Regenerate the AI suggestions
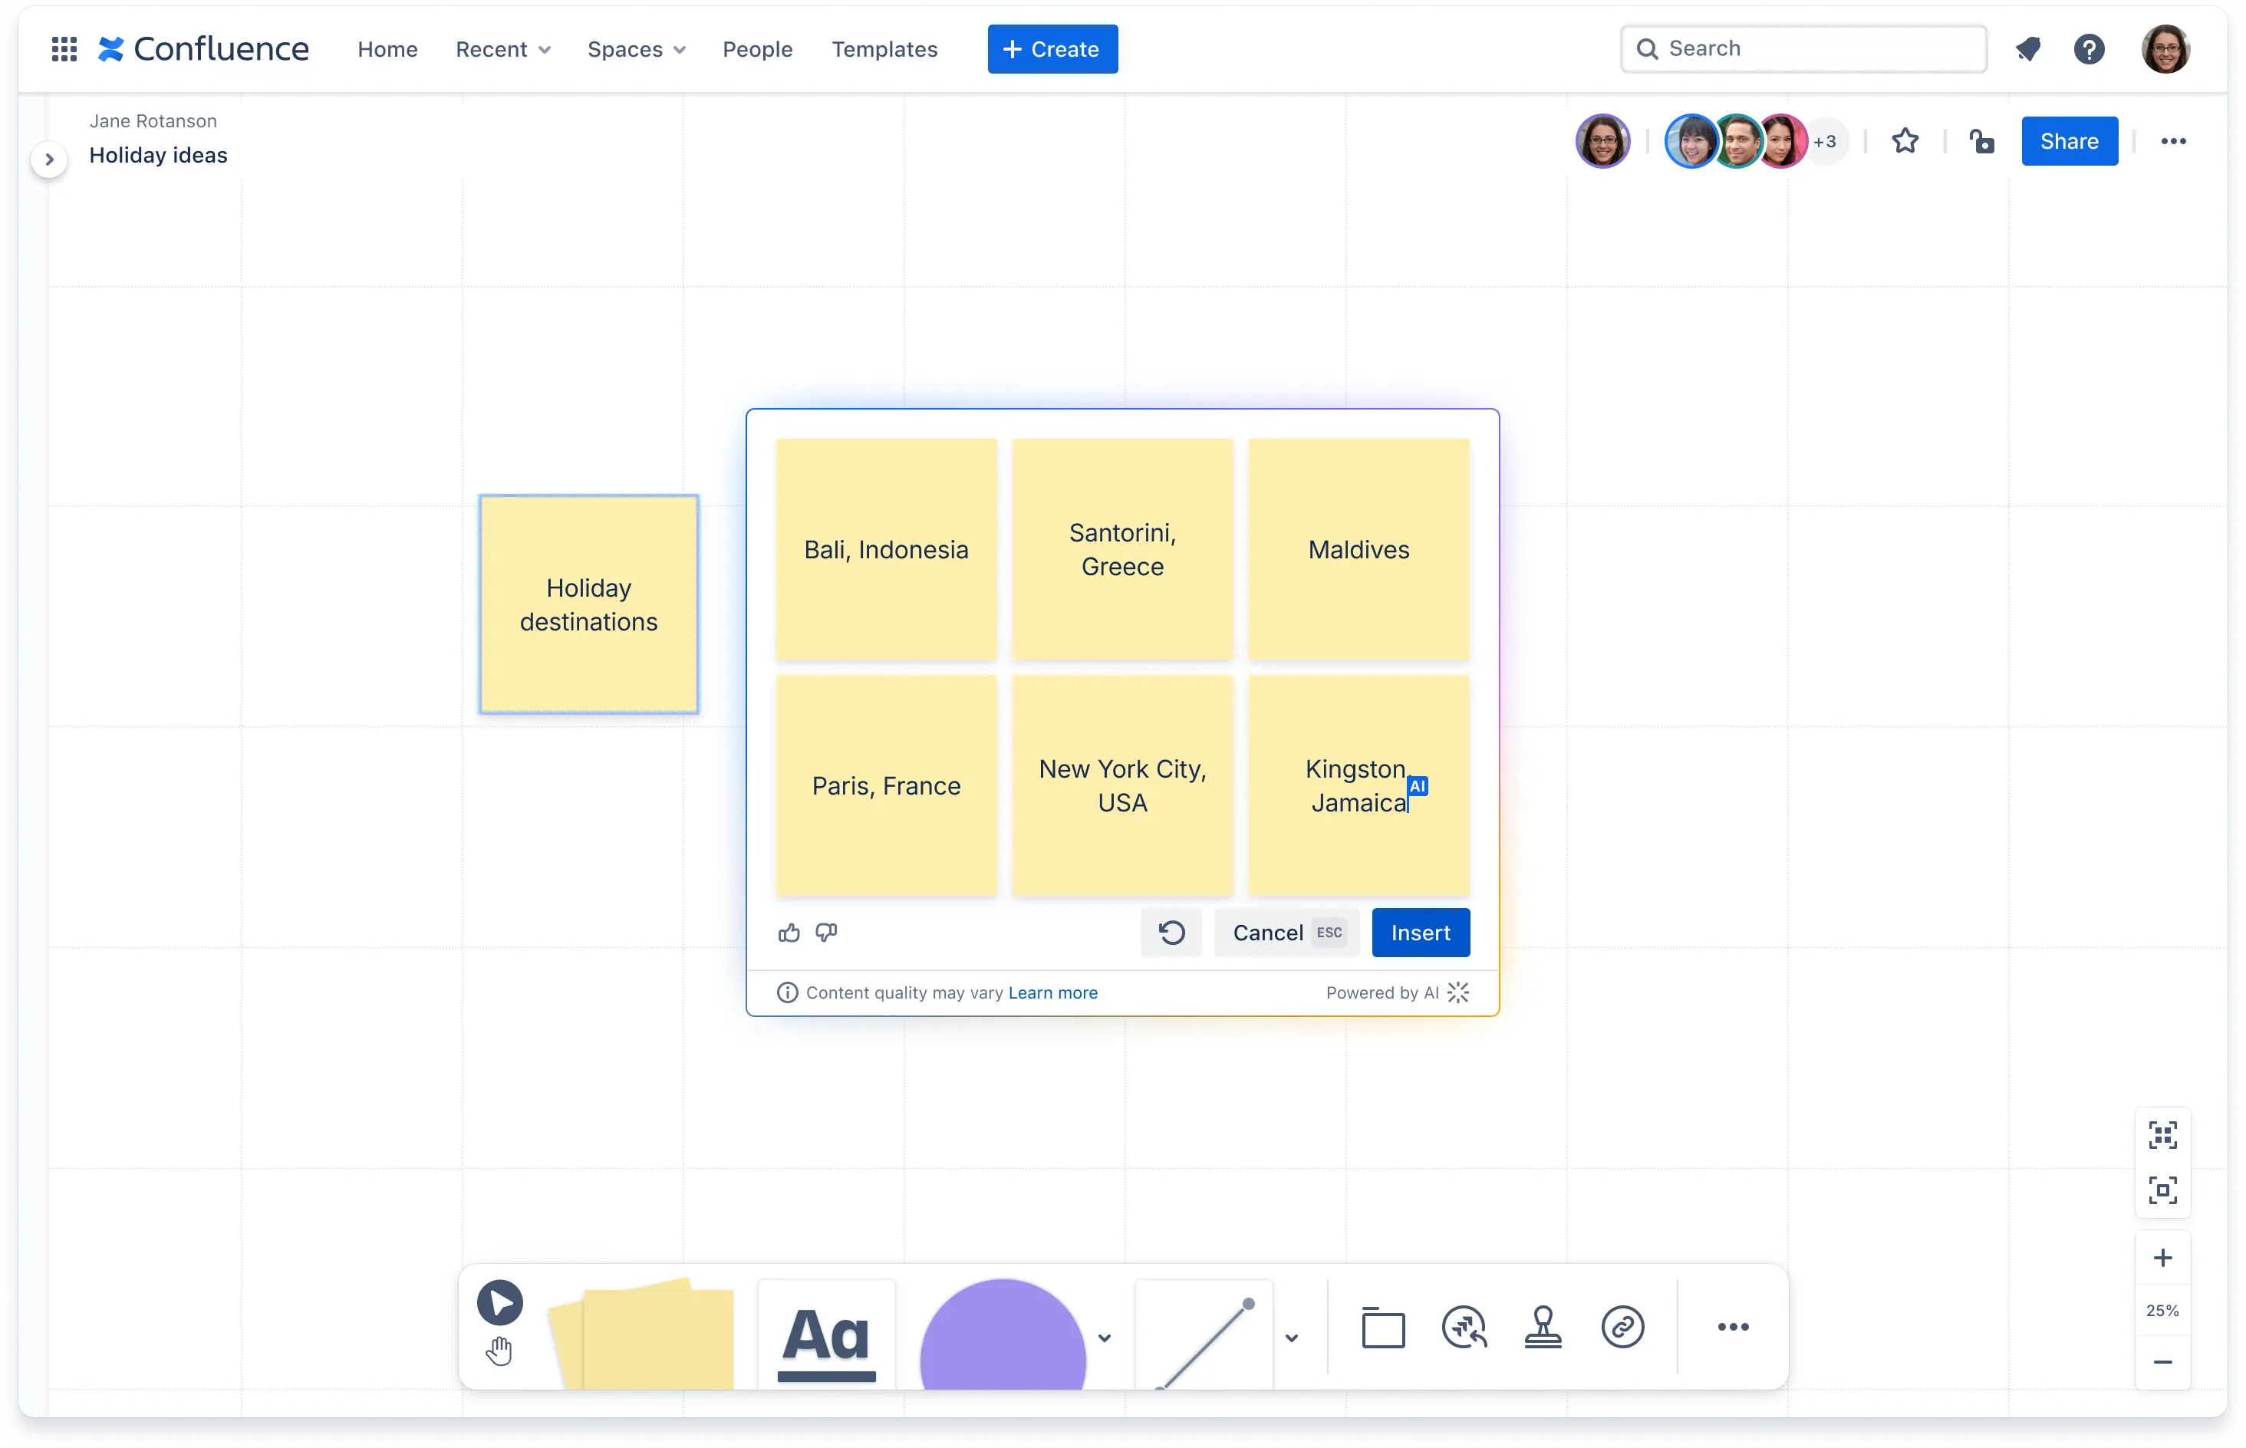 (1171, 933)
